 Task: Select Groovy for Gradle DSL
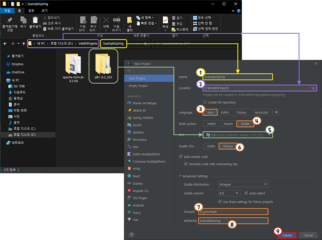(x=228, y=146)
